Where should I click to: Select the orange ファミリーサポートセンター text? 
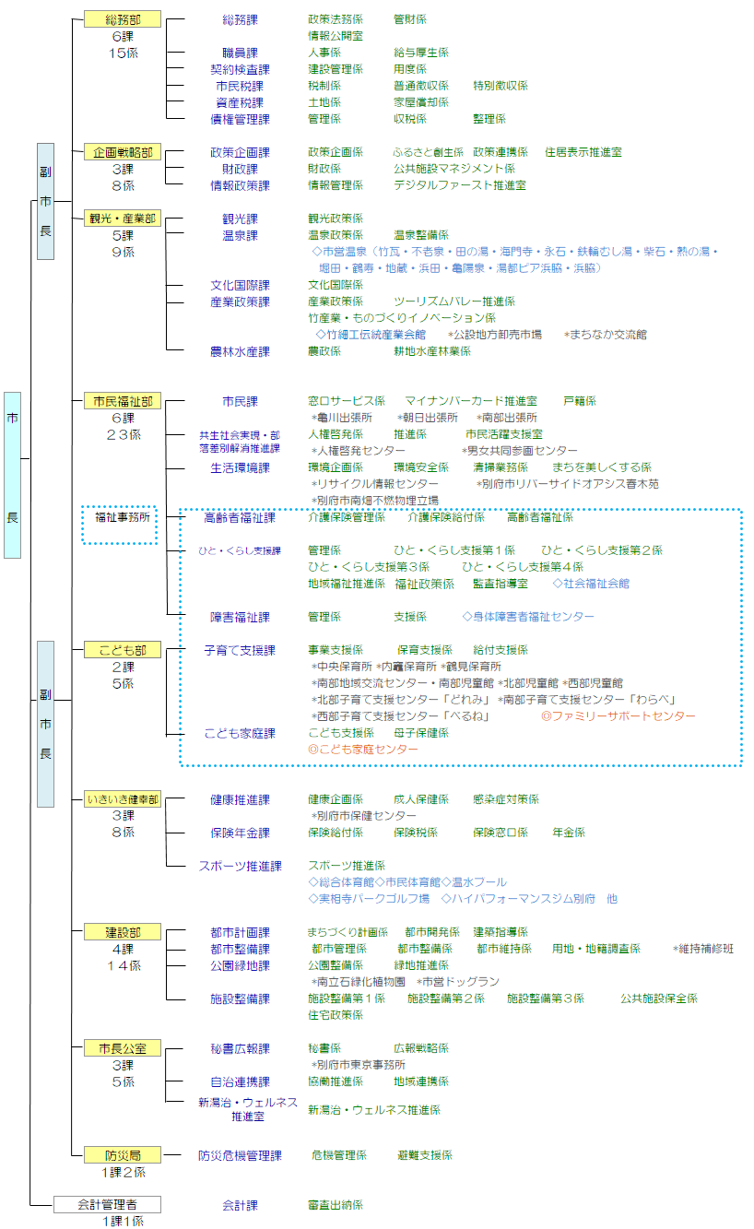click(x=618, y=716)
